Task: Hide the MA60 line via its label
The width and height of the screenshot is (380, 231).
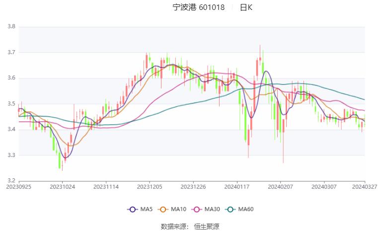Action: tap(246, 209)
